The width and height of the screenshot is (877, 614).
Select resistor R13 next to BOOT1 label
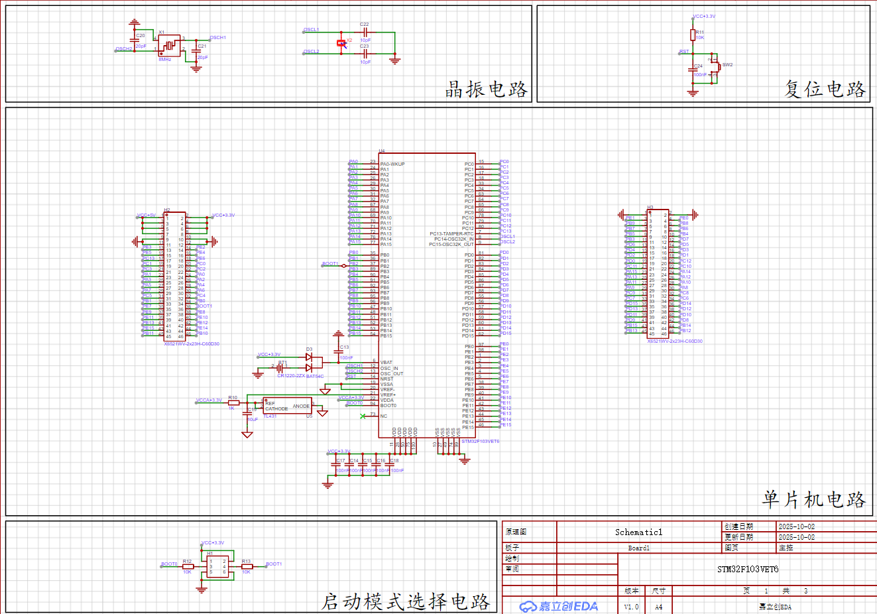[x=247, y=567]
